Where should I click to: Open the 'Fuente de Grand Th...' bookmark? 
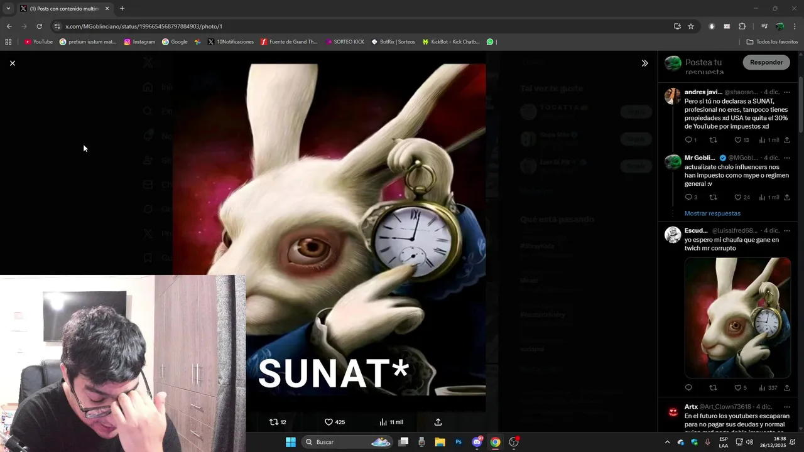tap(289, 42)
